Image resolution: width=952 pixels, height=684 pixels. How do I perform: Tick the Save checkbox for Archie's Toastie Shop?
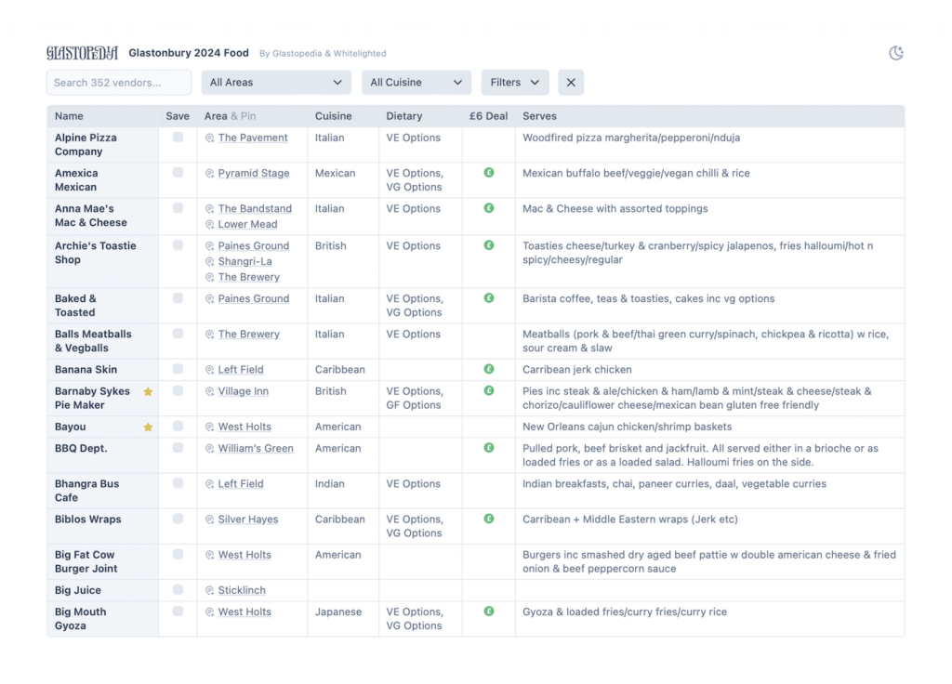pyautogui.click(x=178, y=245)
